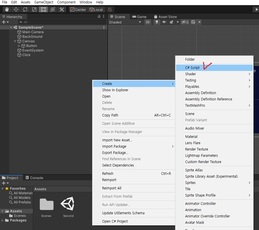Collapse the Canvas object
This screenshot has height=230, width=259.
click(15, 41)
